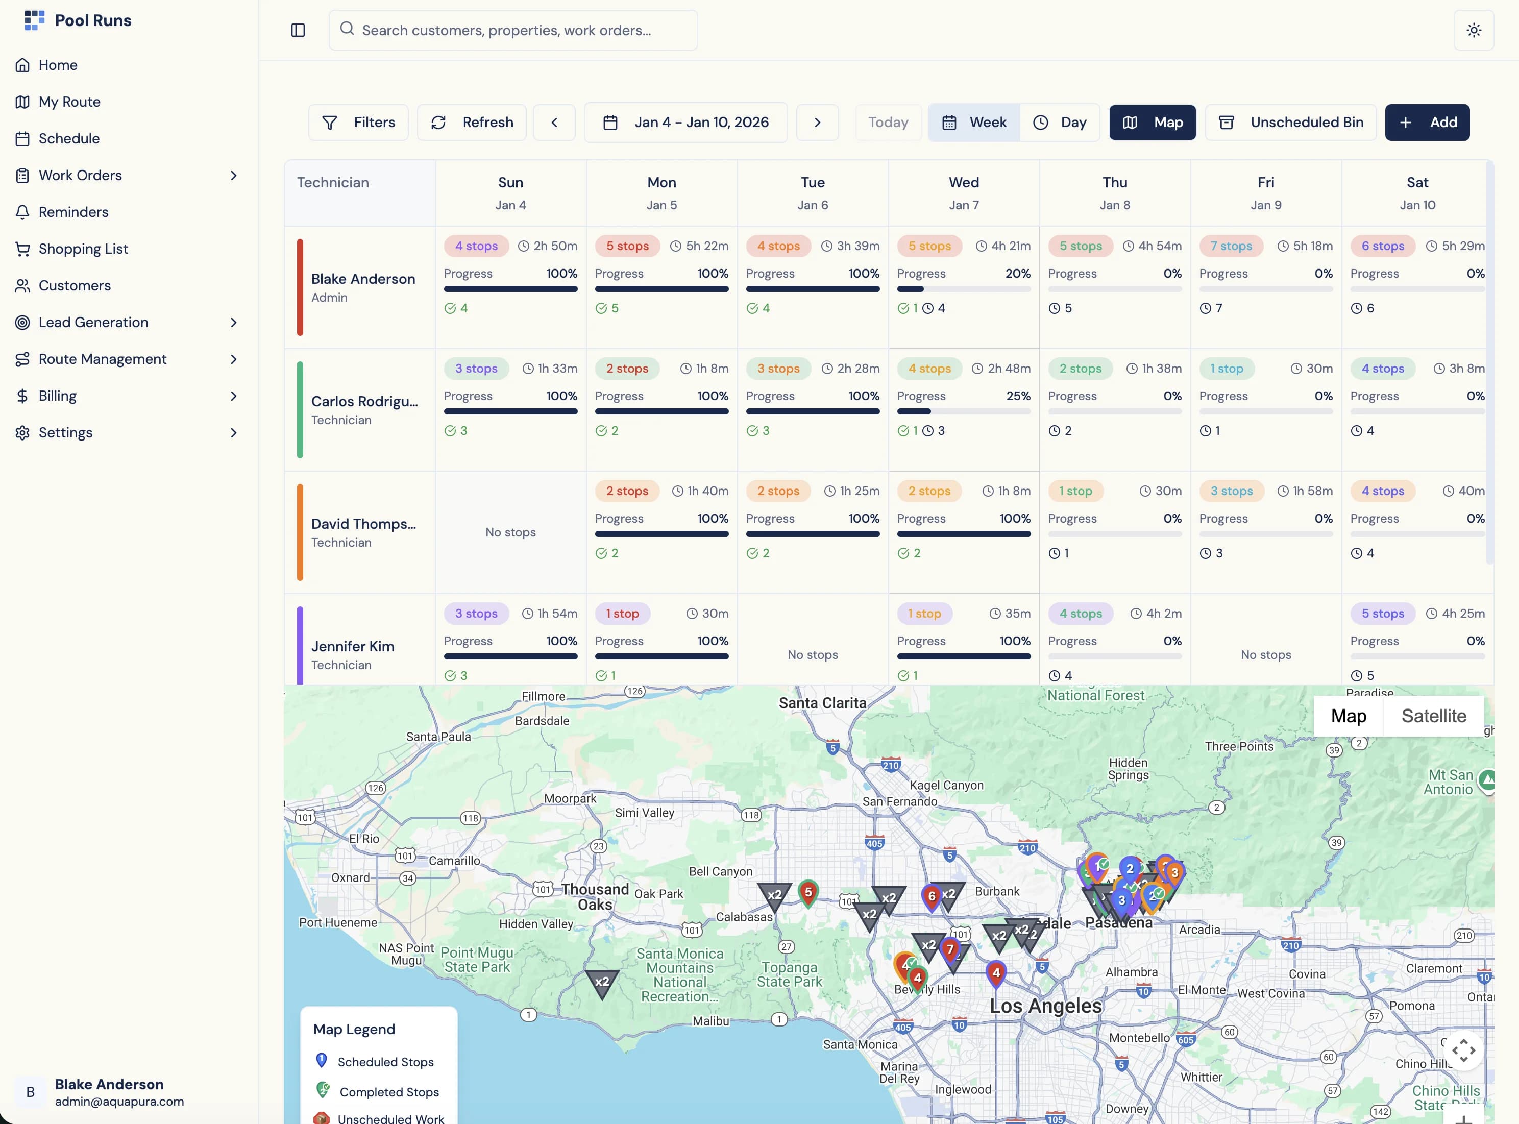
Task: Select the Schedule icon in sidebar
Action: (x=22, y=138)
